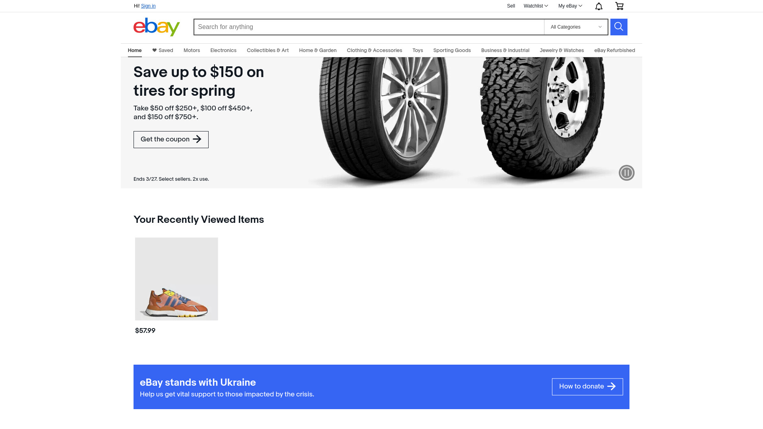This screenshot has height=429, width=763.
Task: Open the shopping cart icon
Action: [619, 6]
